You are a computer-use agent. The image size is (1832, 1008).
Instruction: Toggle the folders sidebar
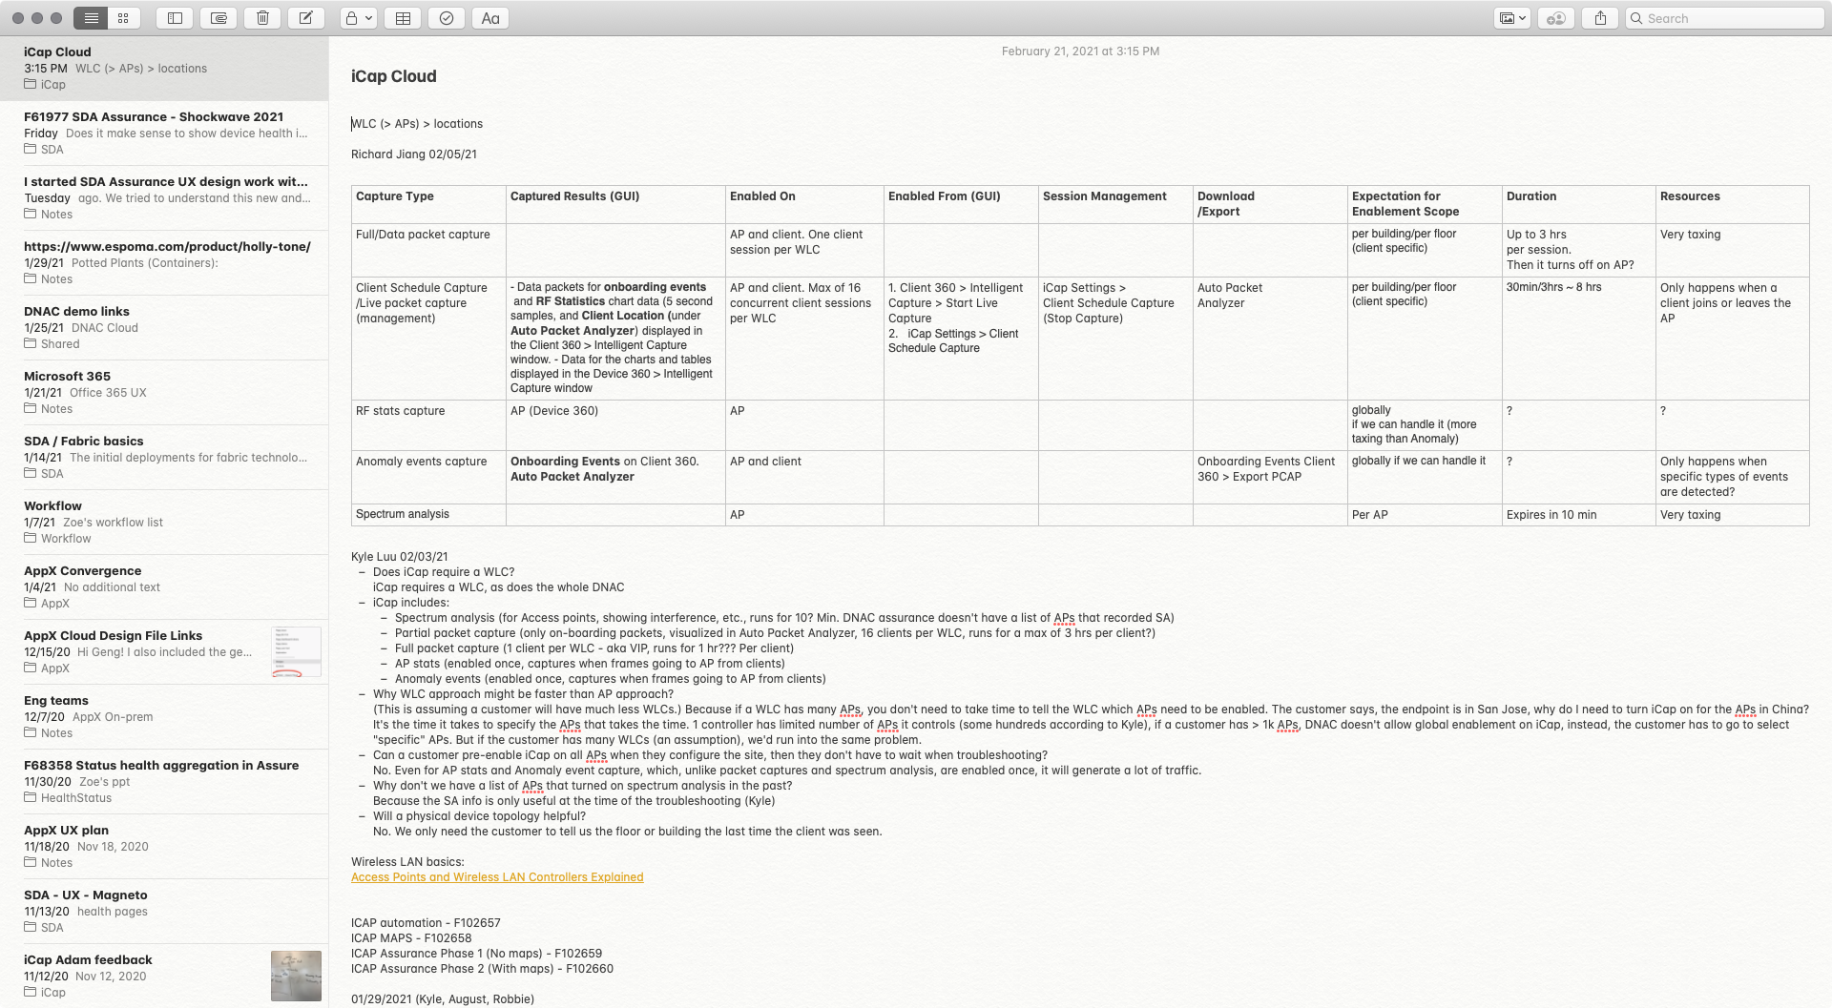[175, 18]
